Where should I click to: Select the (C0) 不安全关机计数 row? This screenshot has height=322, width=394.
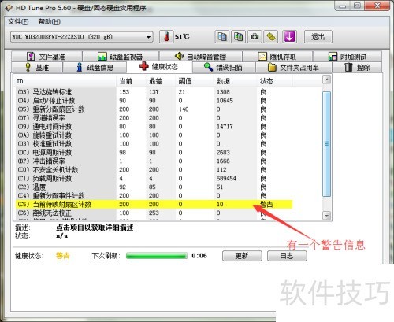tap(154, 170)
